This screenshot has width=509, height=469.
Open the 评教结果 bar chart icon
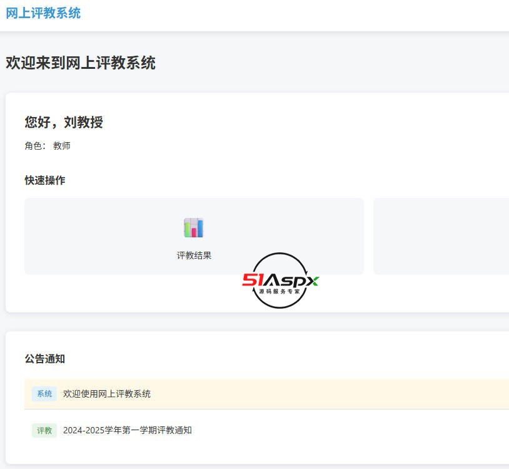click(x=193, y=227)
